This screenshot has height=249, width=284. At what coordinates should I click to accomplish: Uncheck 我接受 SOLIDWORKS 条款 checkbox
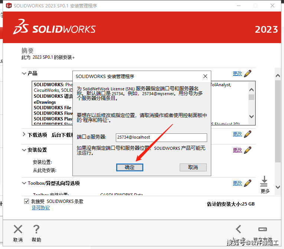(26, 201)
